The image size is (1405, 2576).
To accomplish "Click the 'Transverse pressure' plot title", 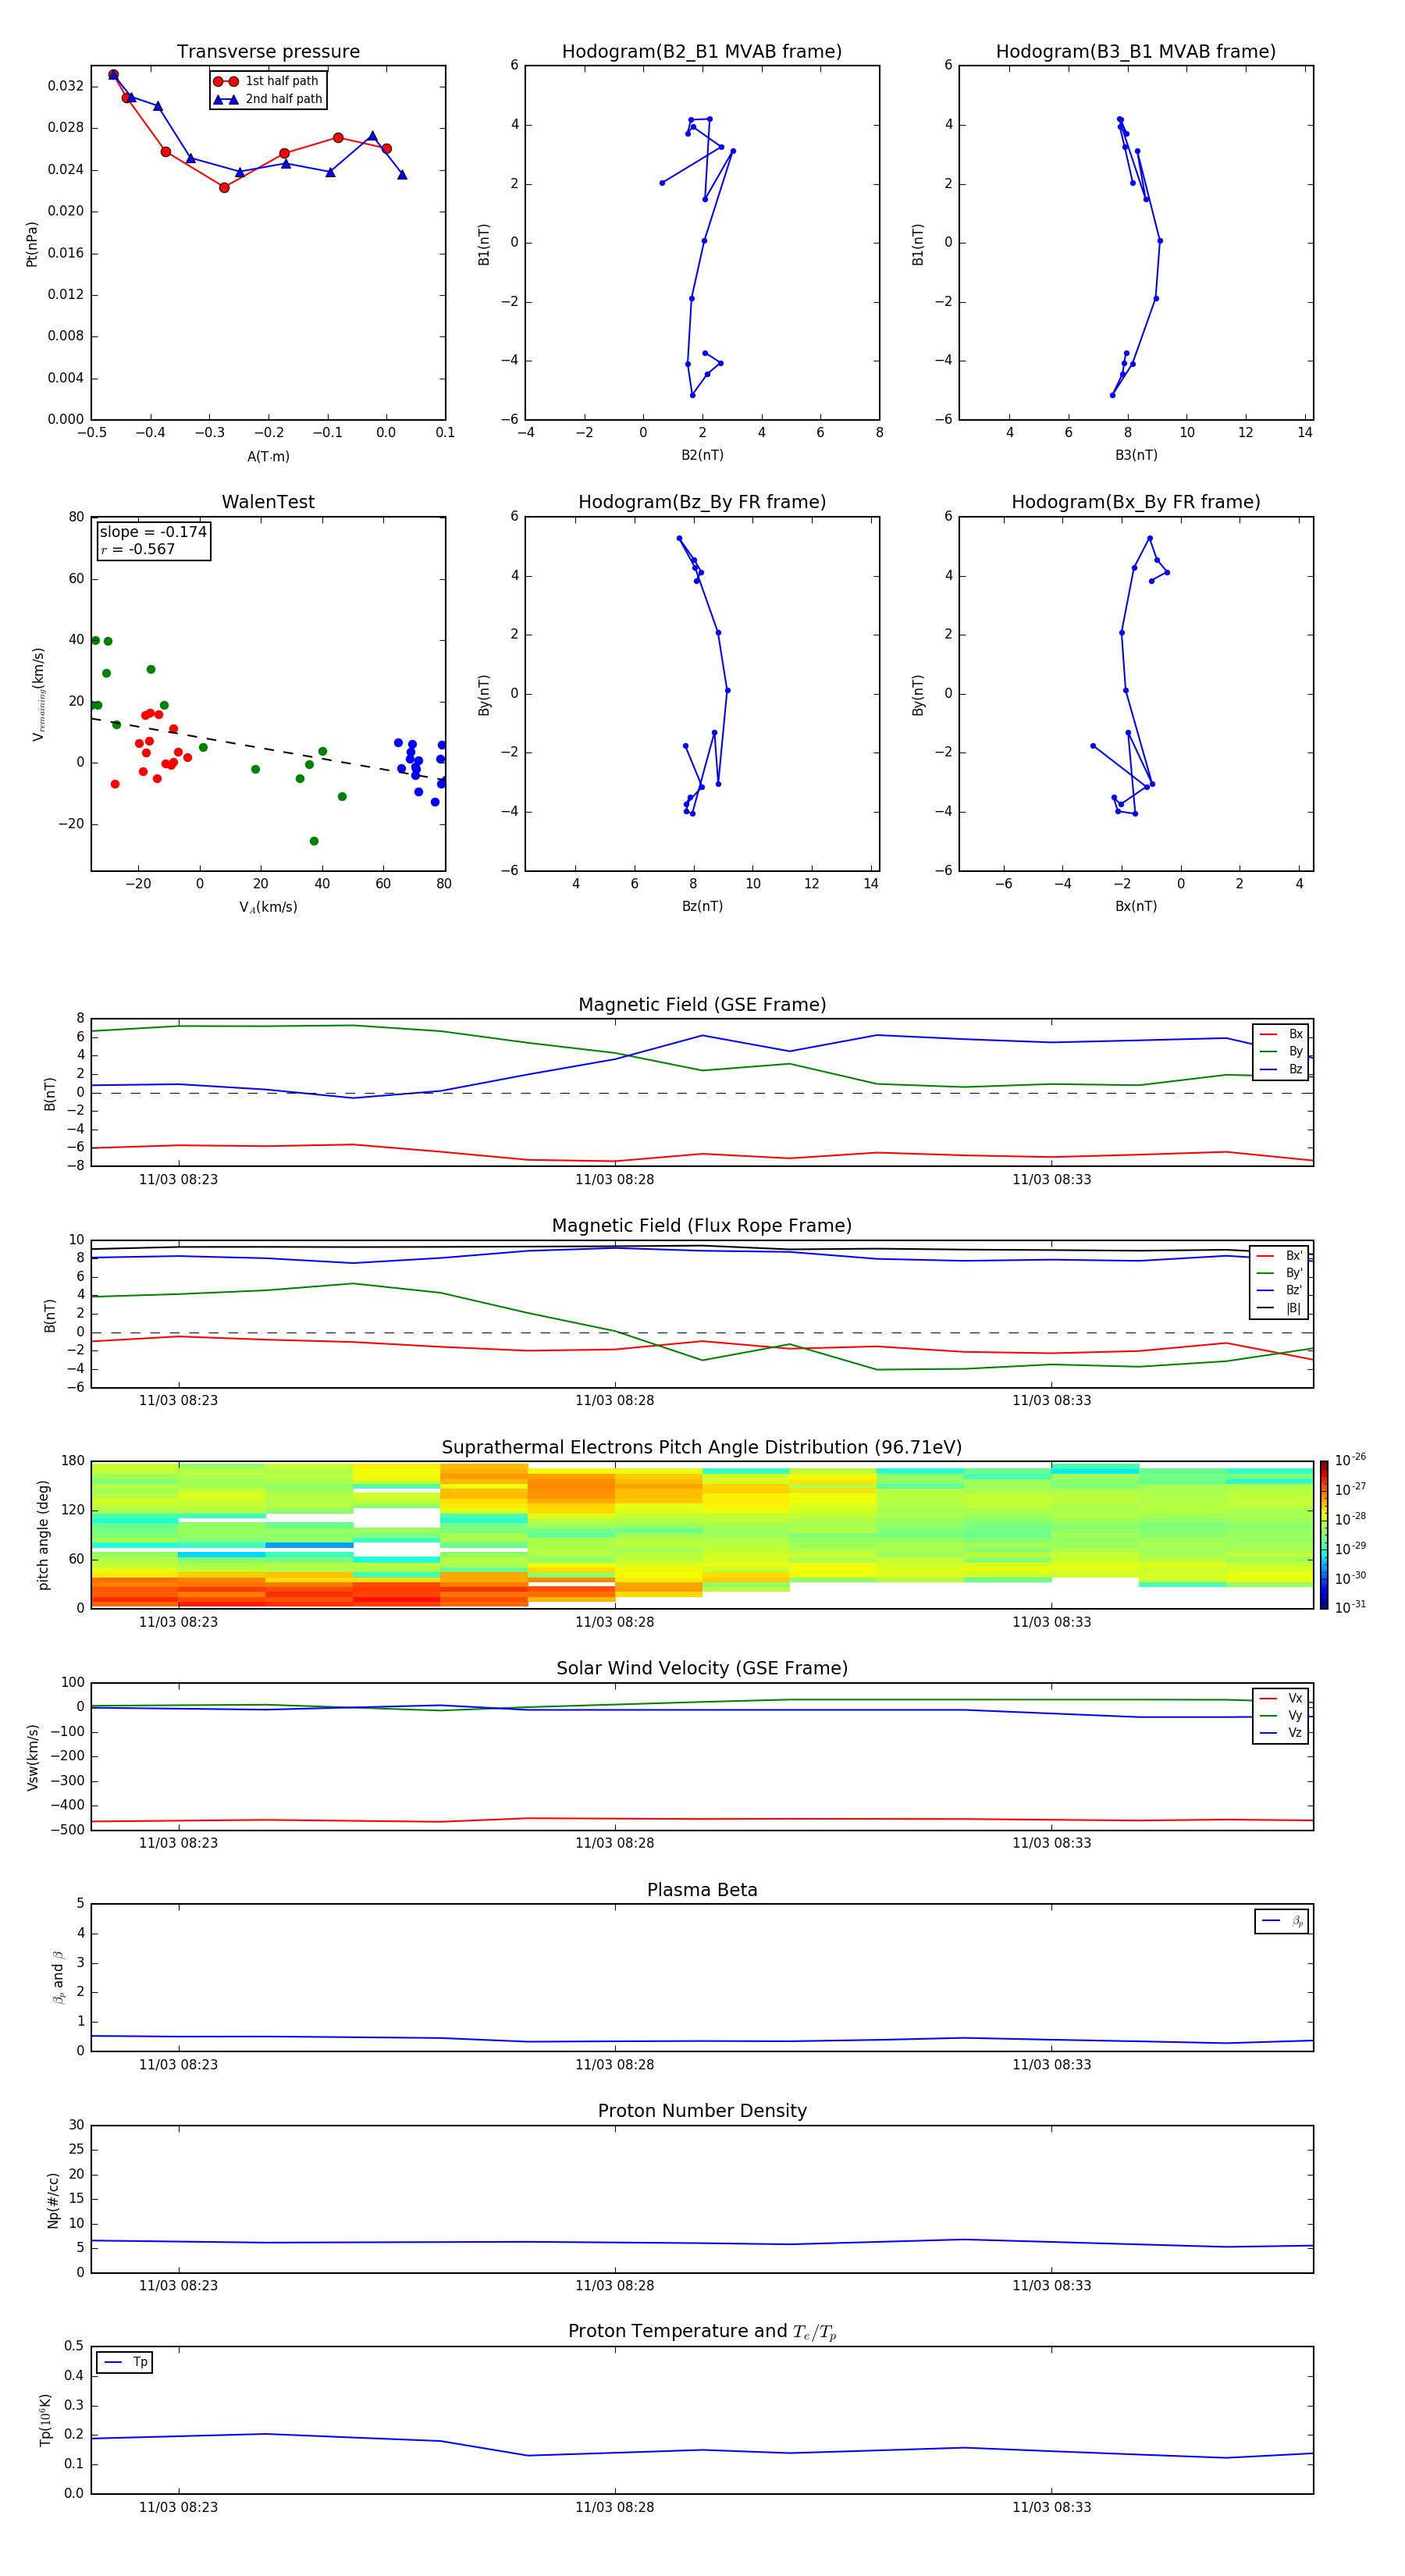I will point(268,52).
